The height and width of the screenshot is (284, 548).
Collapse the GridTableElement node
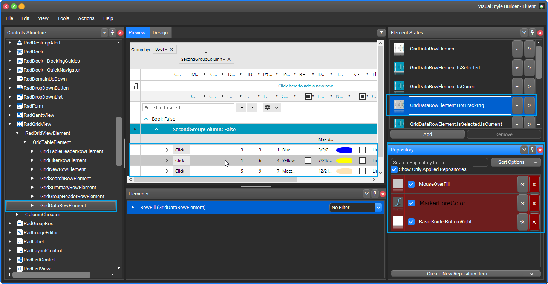(x=25, y=142)
